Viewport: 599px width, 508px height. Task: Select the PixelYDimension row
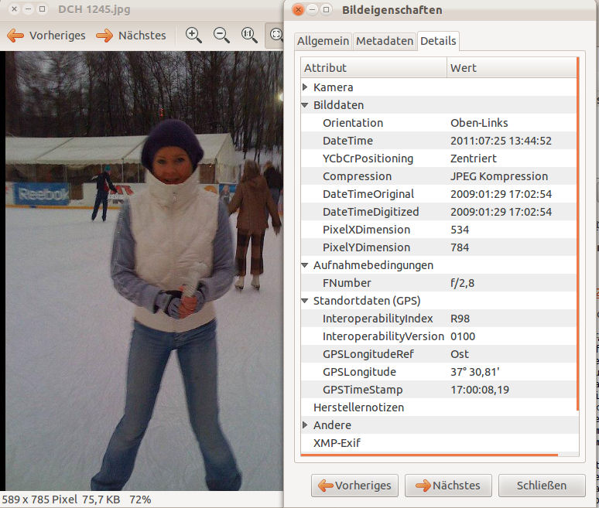439,247
